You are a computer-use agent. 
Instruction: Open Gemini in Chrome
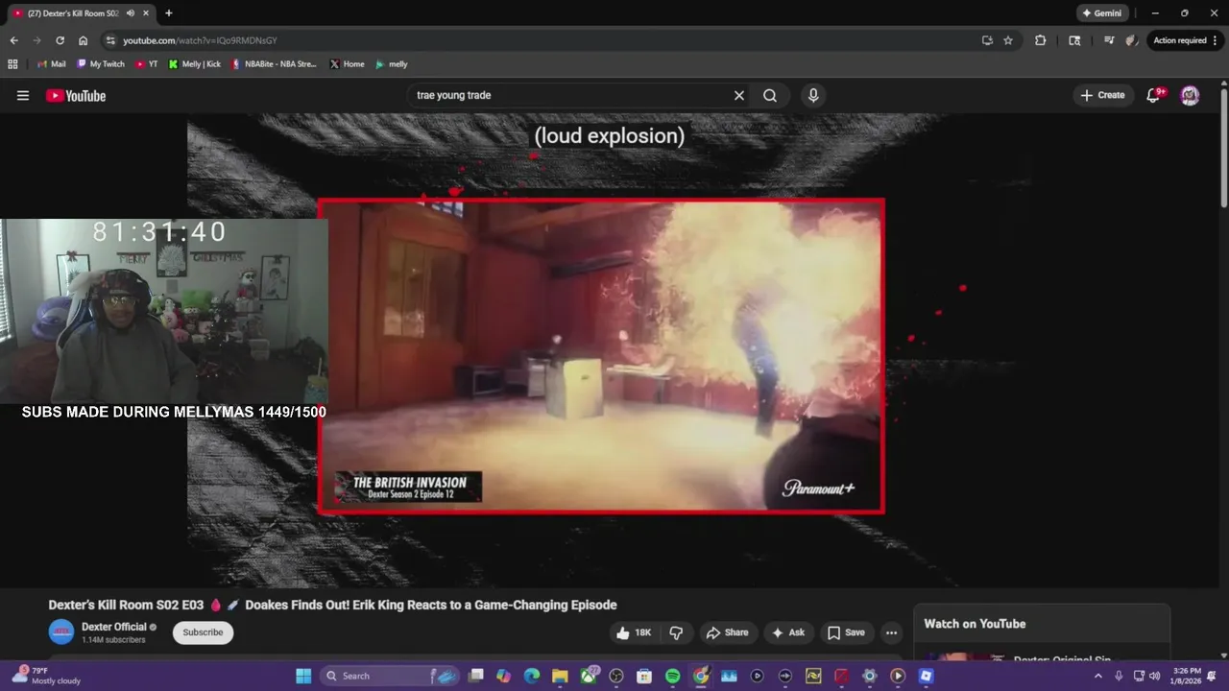pyautogui.click(x=1100, y=13)
